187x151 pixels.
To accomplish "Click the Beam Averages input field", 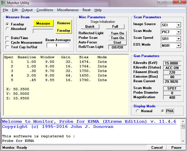I will tap(58, 45).
